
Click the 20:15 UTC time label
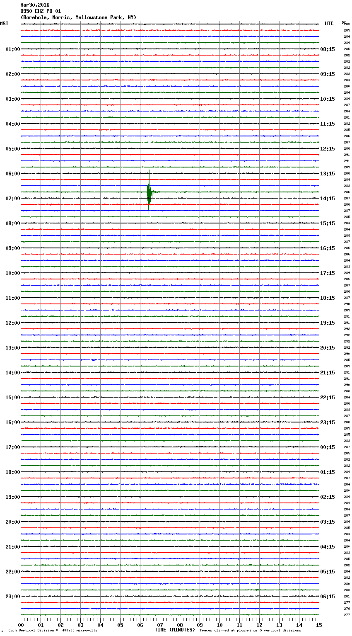click(x=328, y=348)
